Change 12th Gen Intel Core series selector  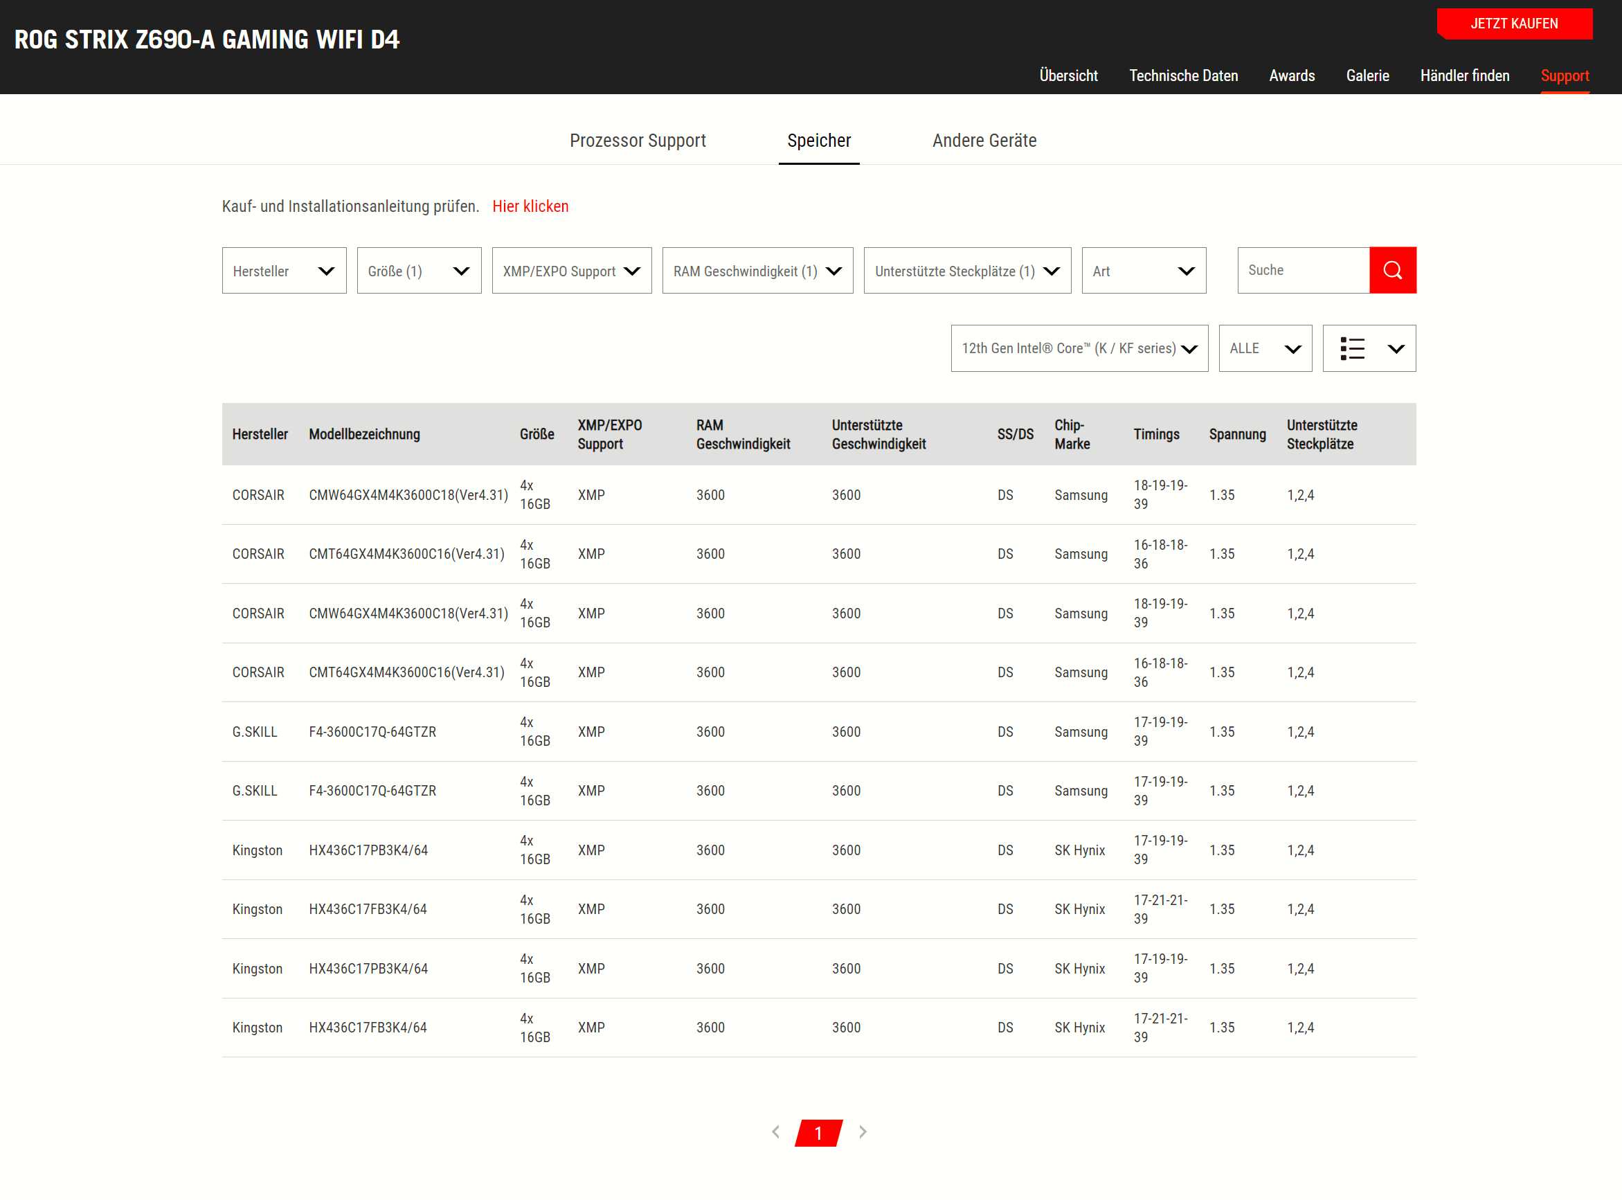point(1079,349)
